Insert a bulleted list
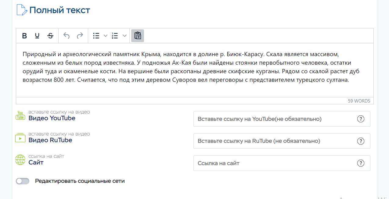389x199 pixels. coord(96,36)
